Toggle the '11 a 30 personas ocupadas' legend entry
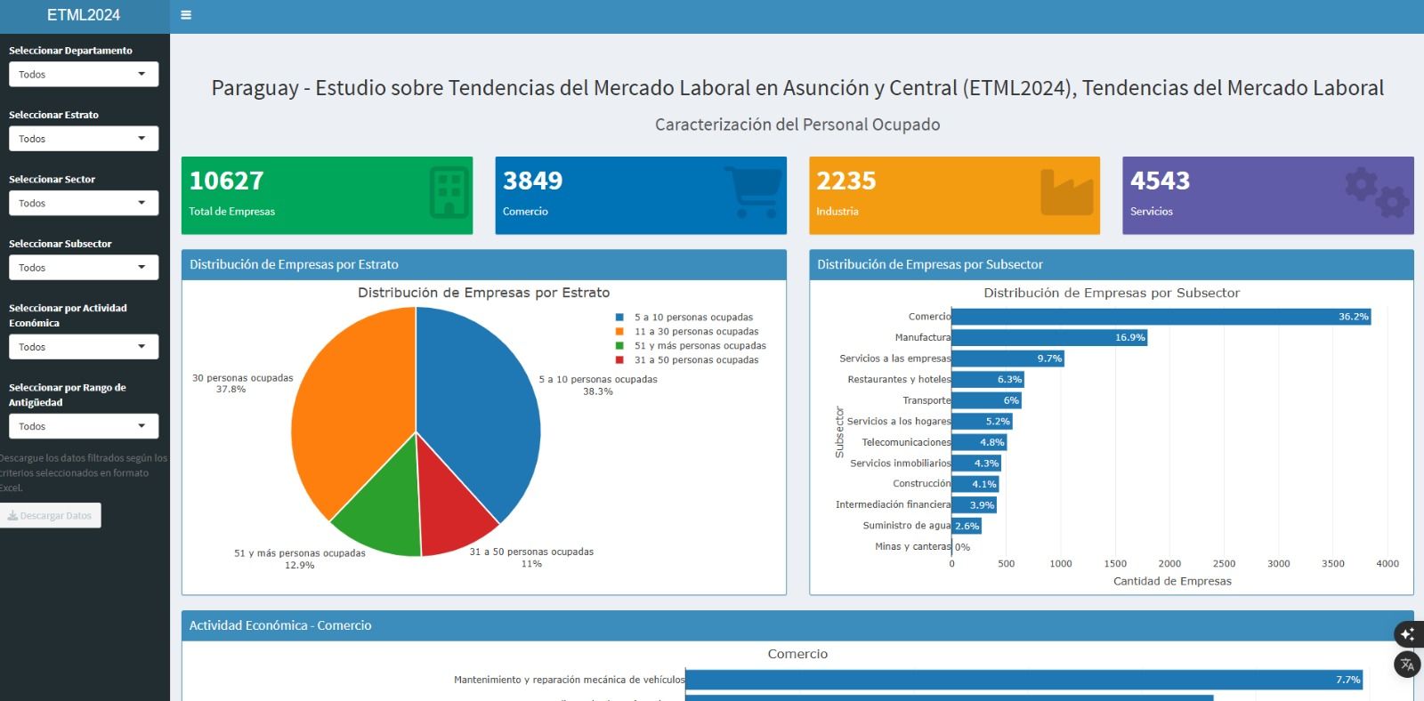The width and height of the screenshot is (1424, 701). (695, 332)
